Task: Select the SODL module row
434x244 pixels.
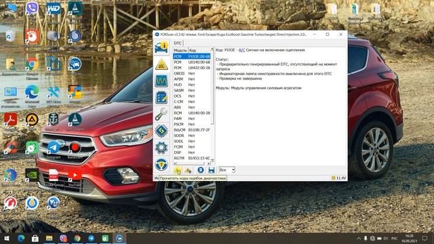Action: point(192,141)
